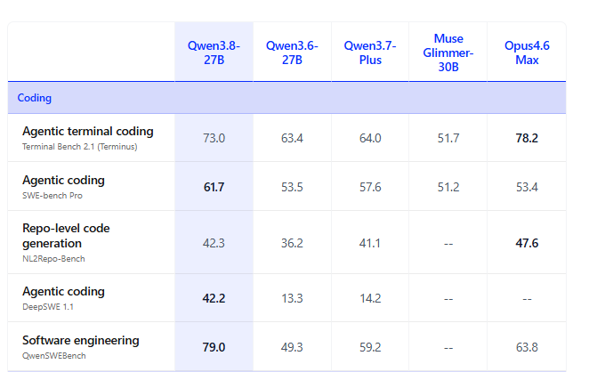Select the 53.5 score cell
This screenshot has width=589, height=372.
click(x=292, y=187)
